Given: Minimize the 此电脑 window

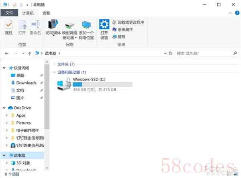Looking at the screenshot, I should tap(204, 4).
